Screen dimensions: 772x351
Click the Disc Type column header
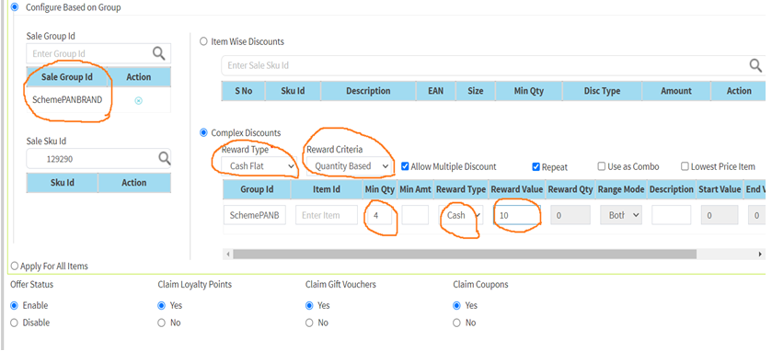[602, 91]
